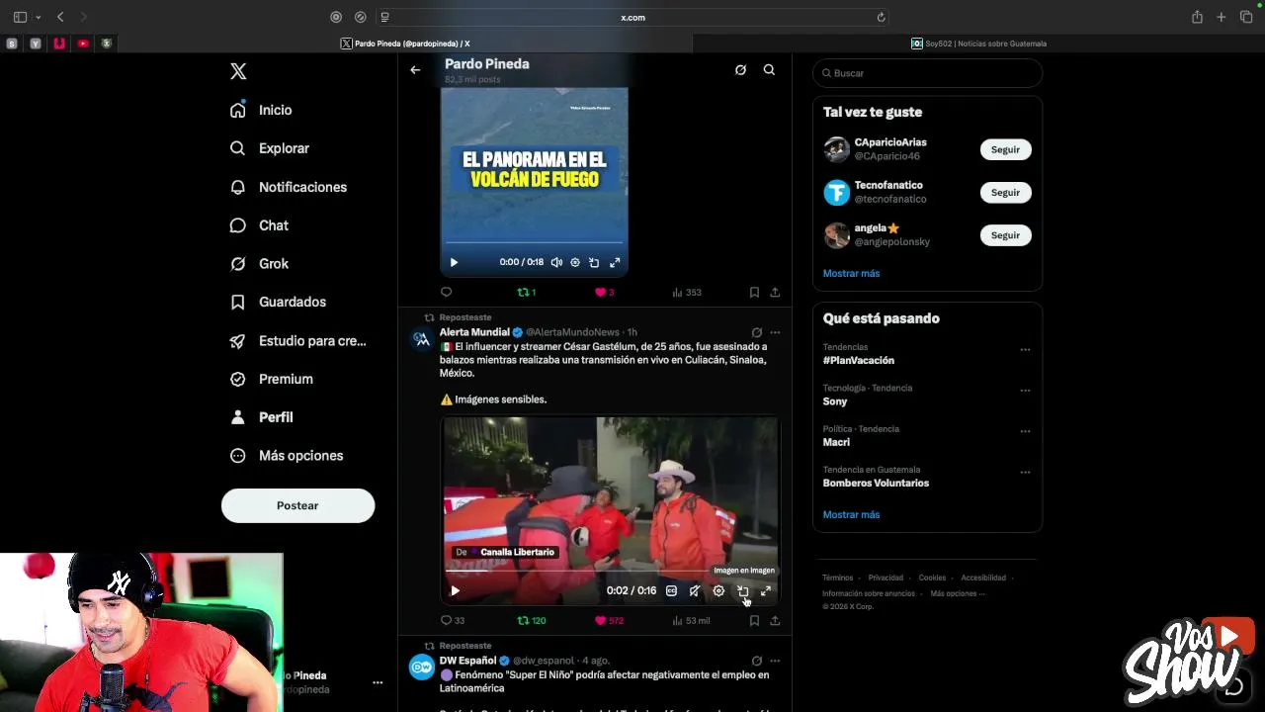Play the Volcán de Fuego video

click(x=454, y=262)
